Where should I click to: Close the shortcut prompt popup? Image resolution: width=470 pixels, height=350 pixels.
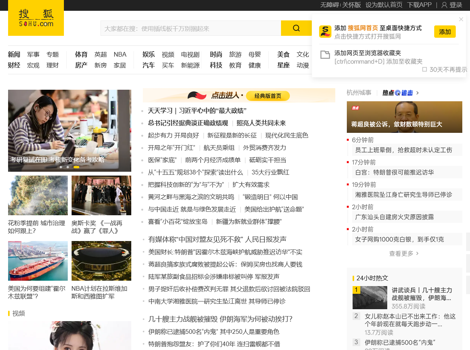coord(461,19)
